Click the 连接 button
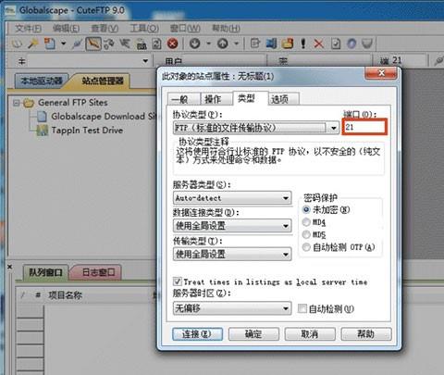This screenshot has width=444, height=375. [x=197, y=334]
